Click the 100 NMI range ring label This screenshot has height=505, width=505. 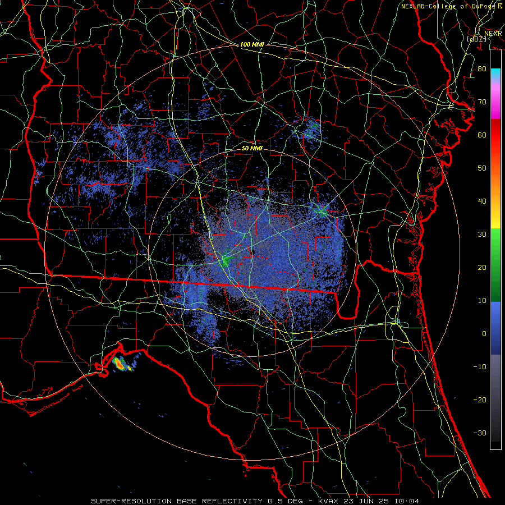[252, 44]
